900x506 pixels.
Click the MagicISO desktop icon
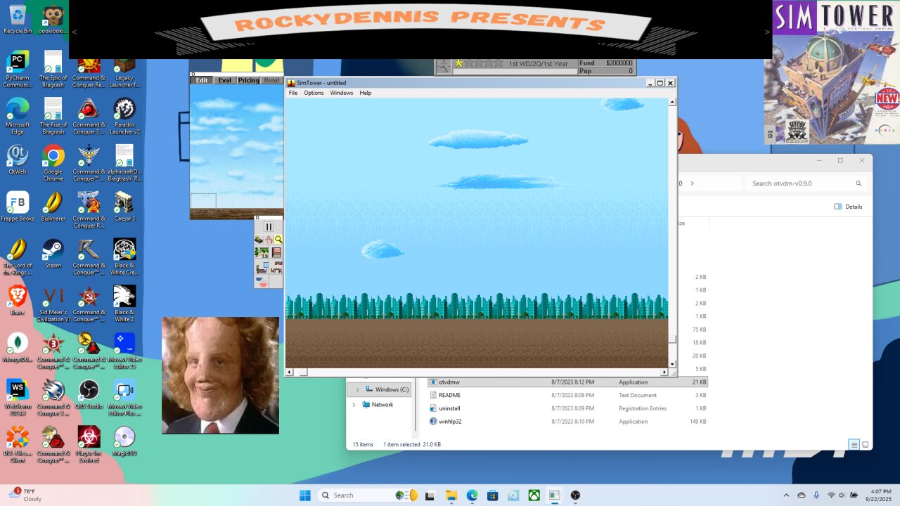point(124,441)
